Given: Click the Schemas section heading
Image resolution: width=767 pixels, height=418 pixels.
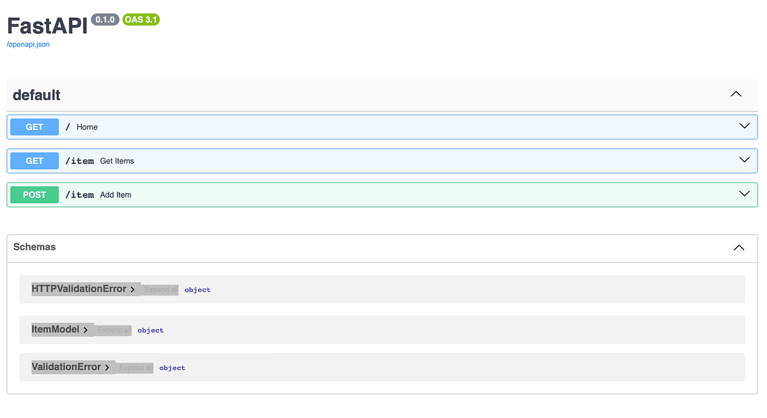Looking at the screenshot, I should pyautogui.click(x=35, y=247).
